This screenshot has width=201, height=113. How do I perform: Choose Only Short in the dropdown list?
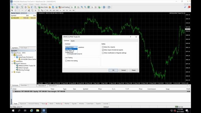coord(71,51)
